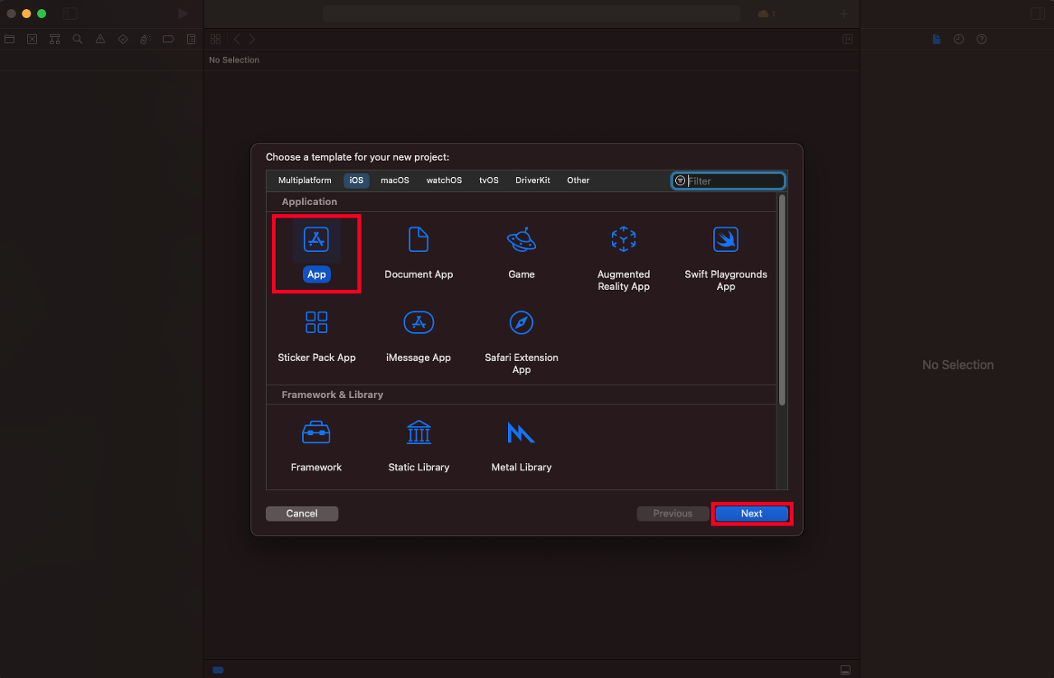Click the filter icon in search field
Image resolution: width=1054 pixels, height=678 pixels.
[680, 180]
